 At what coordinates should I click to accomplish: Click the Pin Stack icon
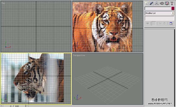click(x=147, y=23)
